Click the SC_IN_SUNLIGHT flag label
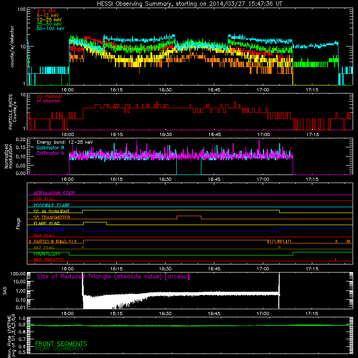The height and width of the screenshot is (358, 358). tap(51, 211)
